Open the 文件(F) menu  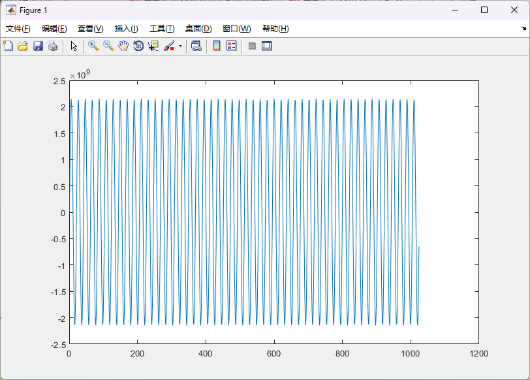(x=18, y=29)
